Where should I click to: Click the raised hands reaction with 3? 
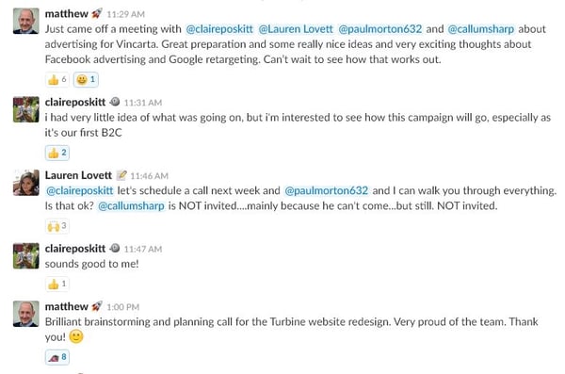(x=57, y=226)
